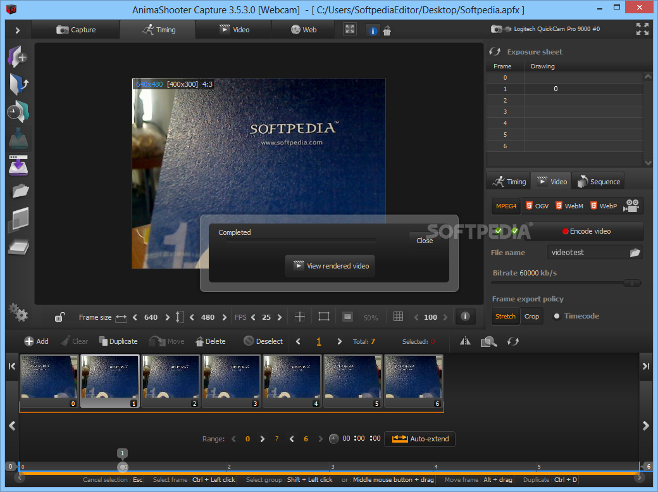Screen dimensions: 658x492
Task: Click the fit-to-screen icon in top toolbar
Action: click(x=349, y=29)
